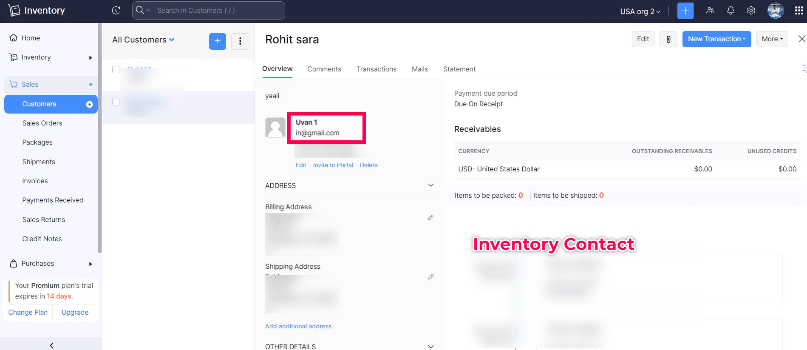Click the plus icon beside Customers in sidebar

coord(89,104)
